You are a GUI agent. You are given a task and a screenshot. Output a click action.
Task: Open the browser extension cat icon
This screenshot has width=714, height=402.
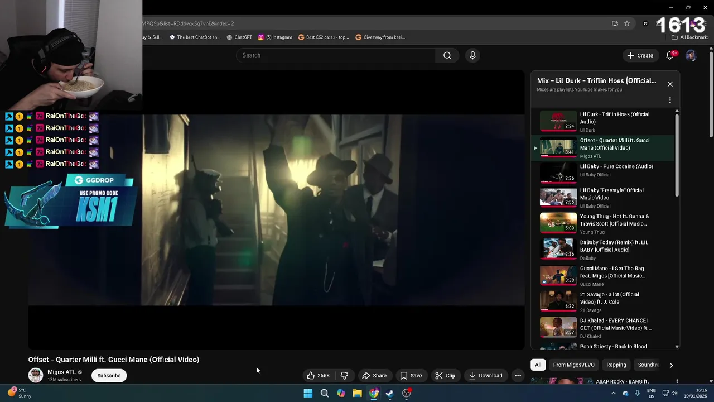645,23
